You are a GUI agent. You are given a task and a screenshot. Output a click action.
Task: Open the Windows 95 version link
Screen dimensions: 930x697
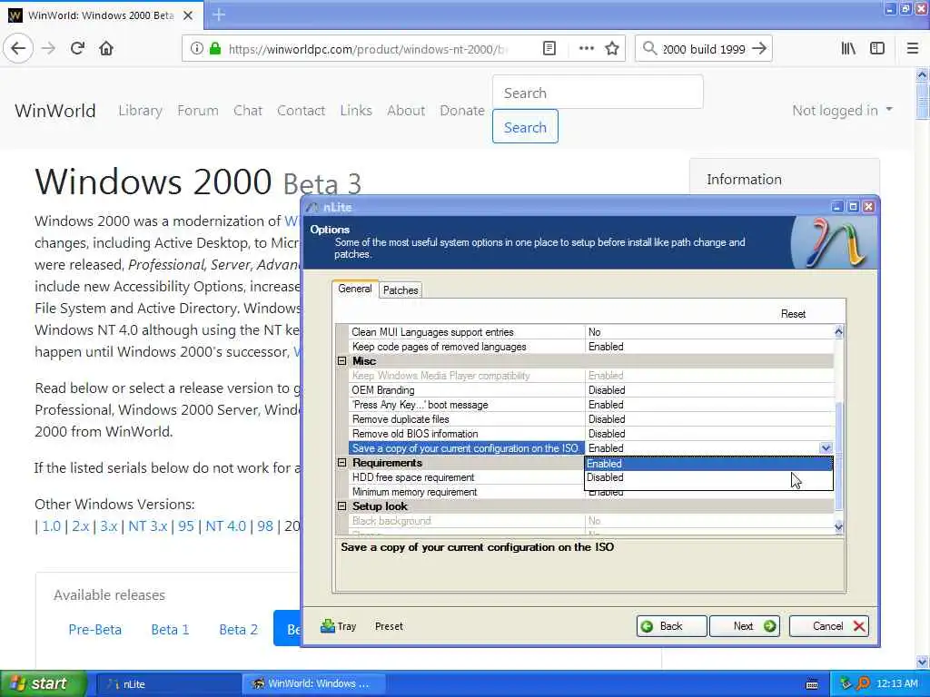pyautogui.click(x=185, y=526)
